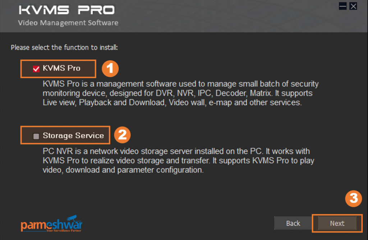Click the orange number 1 badge
Image resolution: width=368 pixels, height=240 pixels.
pos(110,68)
